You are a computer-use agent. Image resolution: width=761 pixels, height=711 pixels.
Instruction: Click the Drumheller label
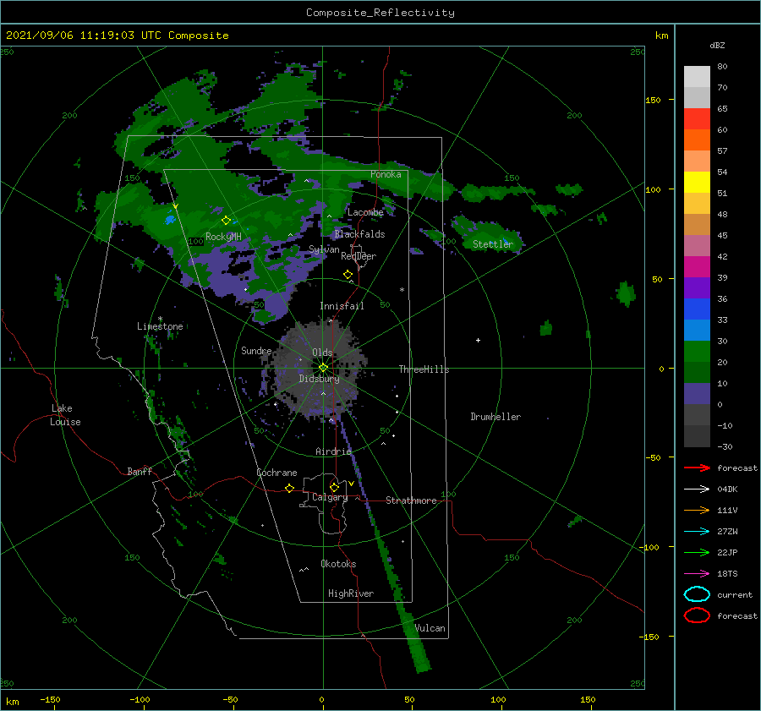pyautogui.click(x=495, y=417)
